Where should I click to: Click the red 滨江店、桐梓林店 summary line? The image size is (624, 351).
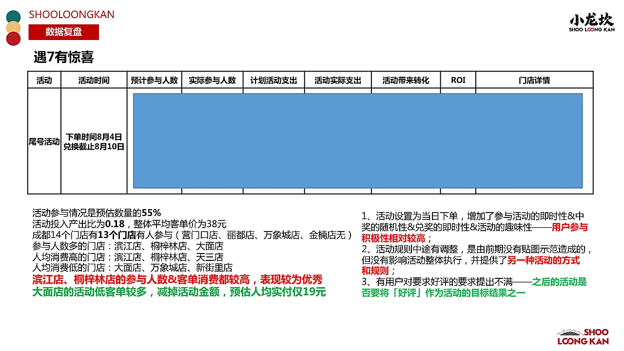(x=177, y=280)
